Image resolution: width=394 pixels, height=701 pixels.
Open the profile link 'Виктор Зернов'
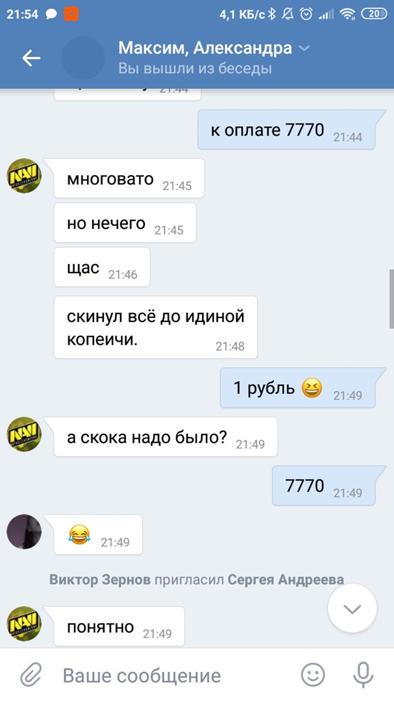point(100,580)
